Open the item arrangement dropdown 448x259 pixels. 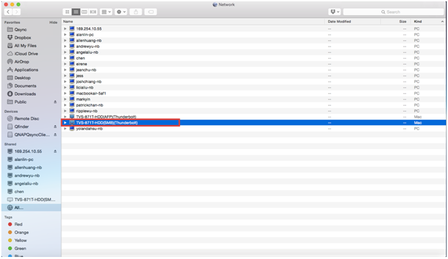coord(106,11)
